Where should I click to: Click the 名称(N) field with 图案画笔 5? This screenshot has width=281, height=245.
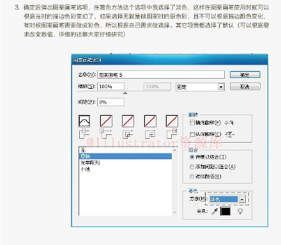161,75
